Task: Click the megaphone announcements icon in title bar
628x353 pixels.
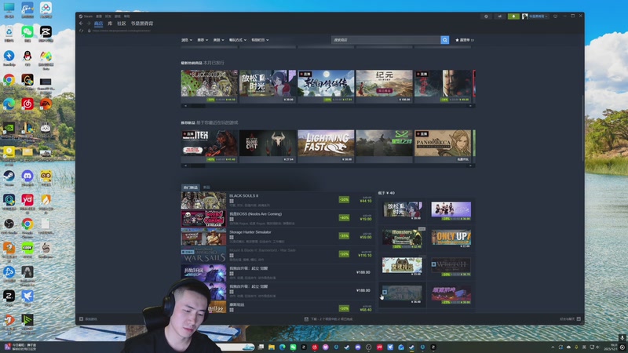Action: point(500,16)
